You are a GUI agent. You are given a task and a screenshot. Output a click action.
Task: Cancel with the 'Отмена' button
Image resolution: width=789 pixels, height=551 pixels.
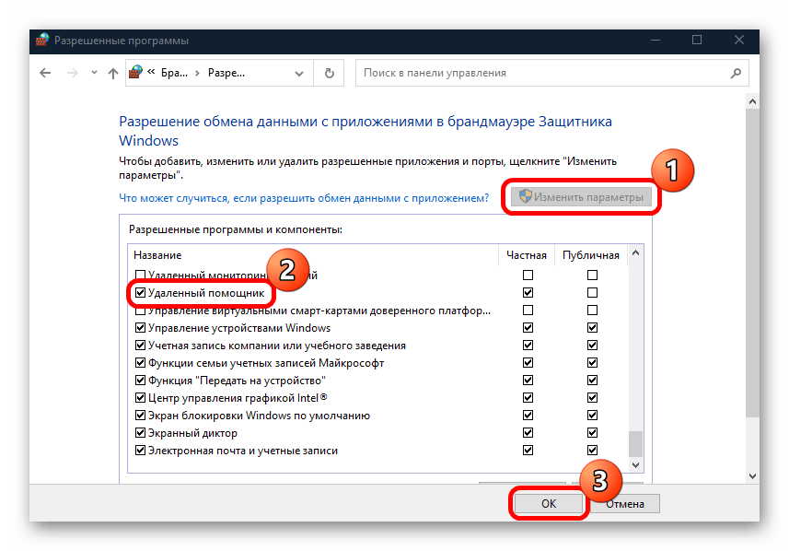click(x=624, y=504)
